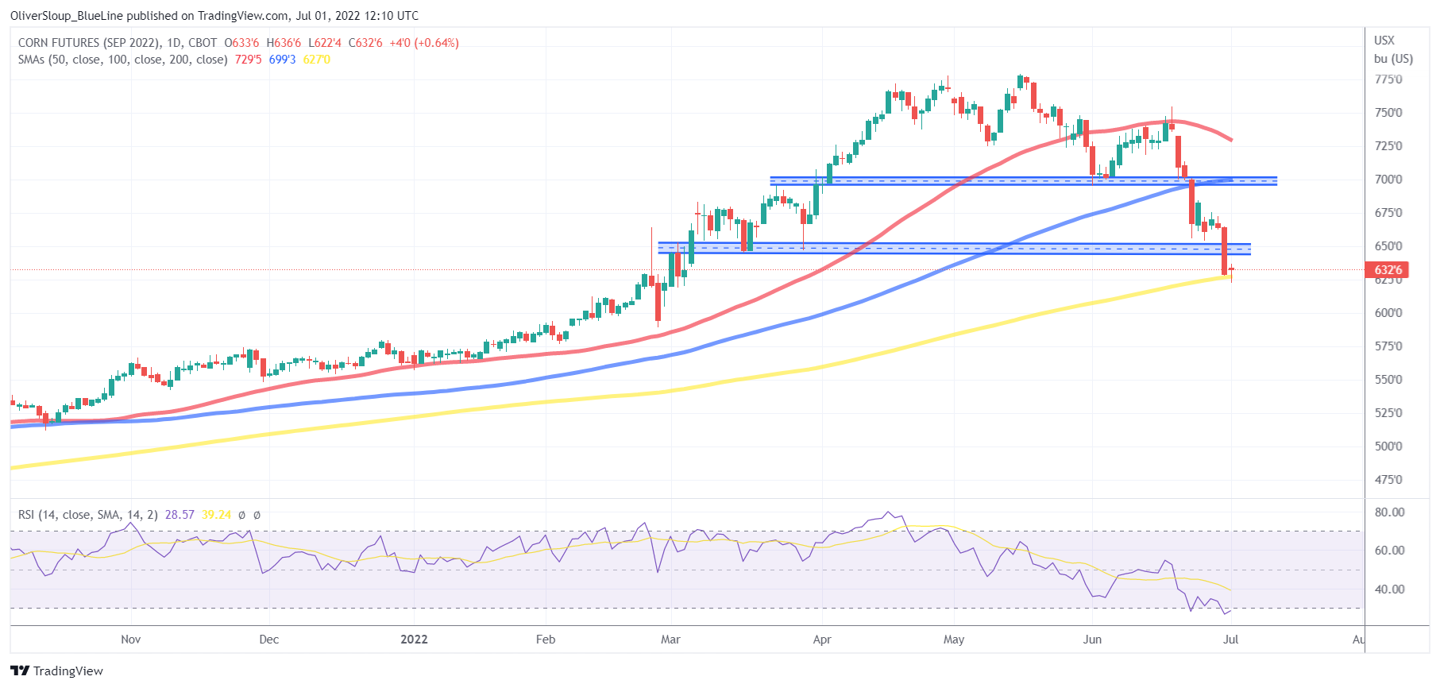Image resolution: width=1440 pixels, height=688 pixels.
Task: Click the RSI (14, close, SMA, 14, 2) legend
Action: [x=88, y=515]
